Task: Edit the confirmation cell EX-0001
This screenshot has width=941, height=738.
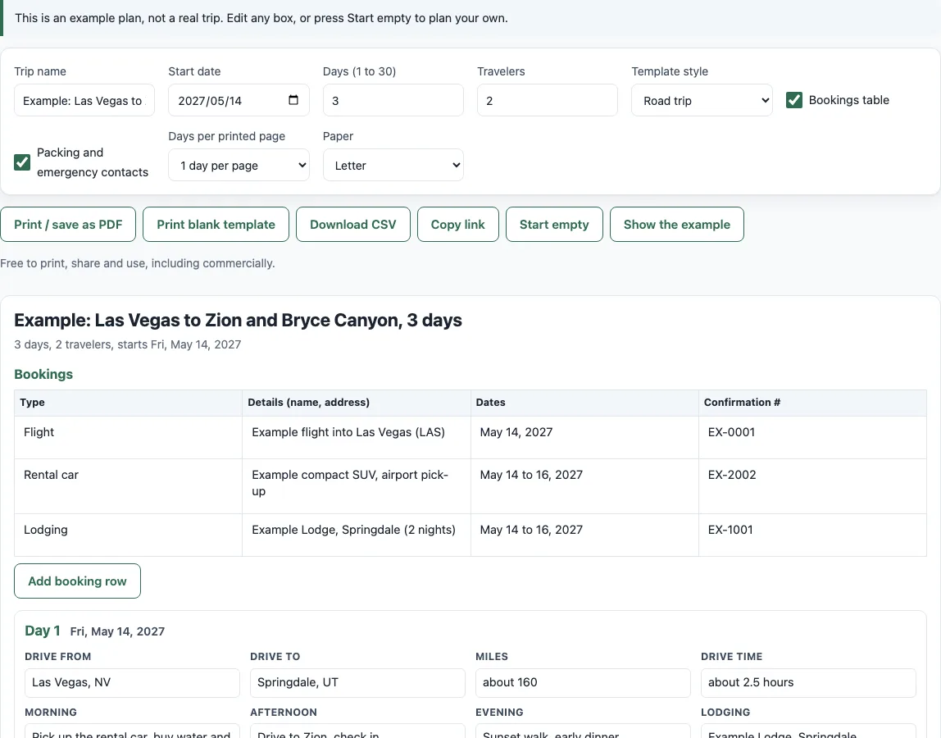Action: 812,438
